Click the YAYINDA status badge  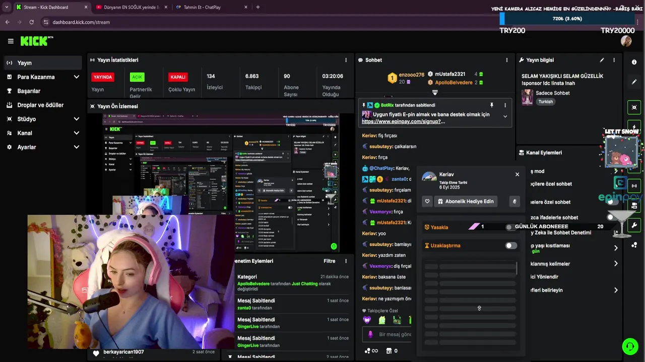click(x=102, y=77)
